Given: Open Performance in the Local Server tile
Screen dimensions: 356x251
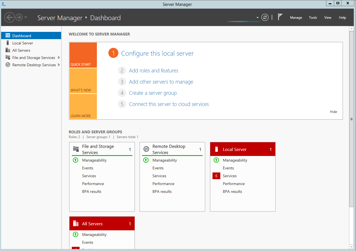Looking at the screenshot, I should [234, 184].
